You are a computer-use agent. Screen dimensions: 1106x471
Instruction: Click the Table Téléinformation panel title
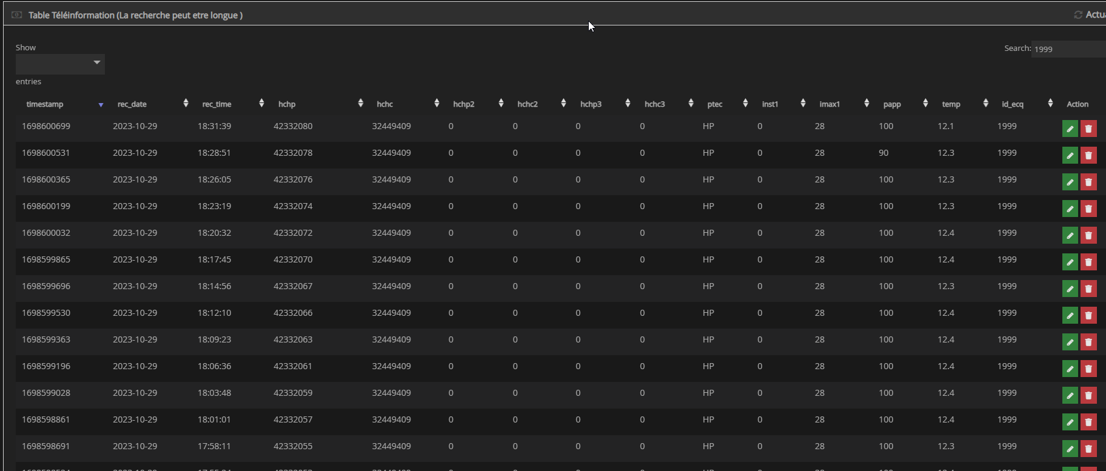pos(135,15)
